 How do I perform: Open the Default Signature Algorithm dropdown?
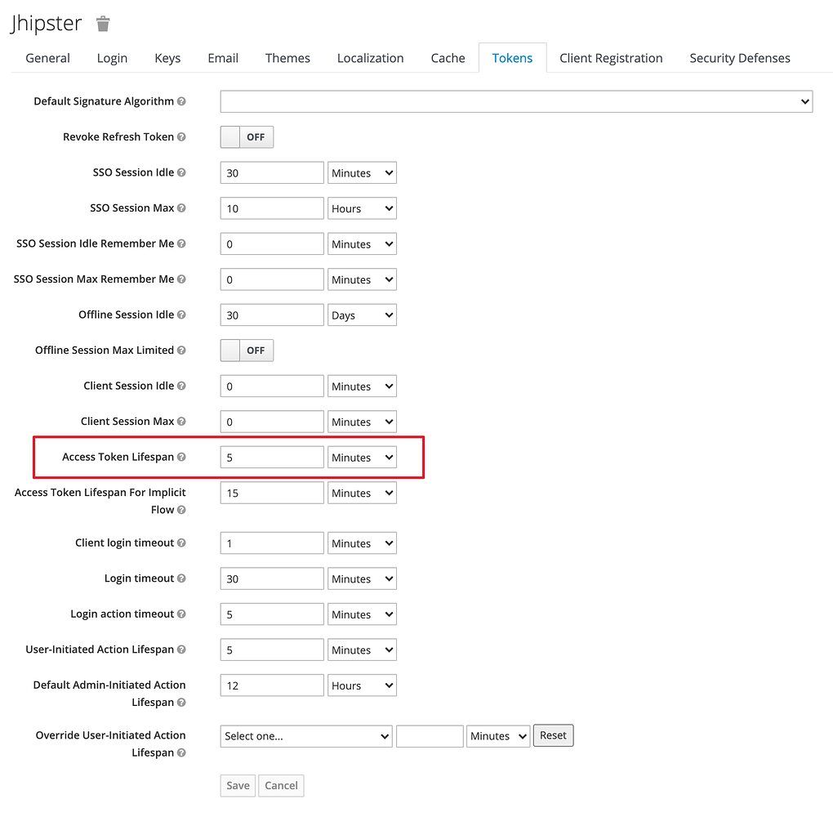click(516, 101)
